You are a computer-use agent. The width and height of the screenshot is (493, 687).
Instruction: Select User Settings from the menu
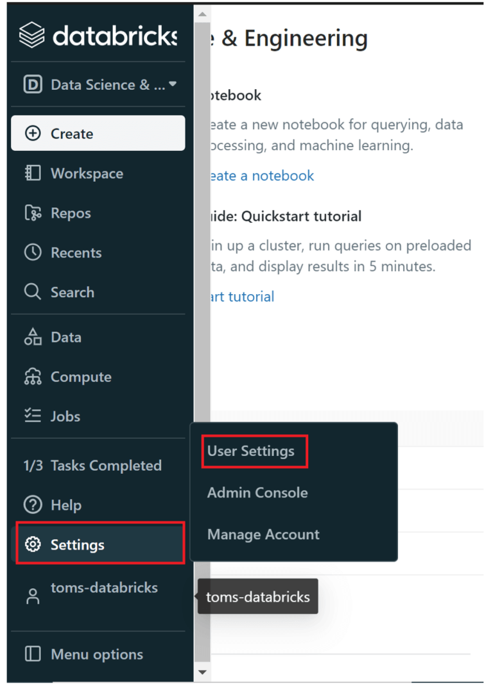tap(254, 451)
